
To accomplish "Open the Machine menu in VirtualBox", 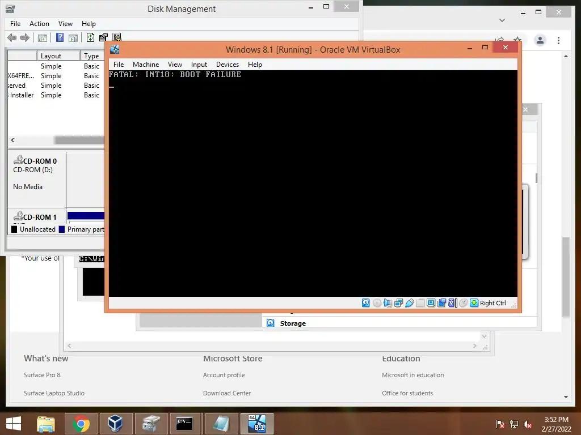I will 146,65.
